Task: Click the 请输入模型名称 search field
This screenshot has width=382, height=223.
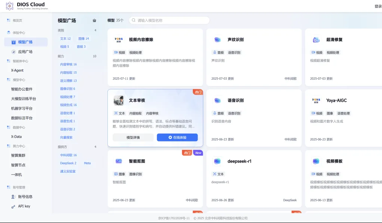Action: tap(171, 21)
